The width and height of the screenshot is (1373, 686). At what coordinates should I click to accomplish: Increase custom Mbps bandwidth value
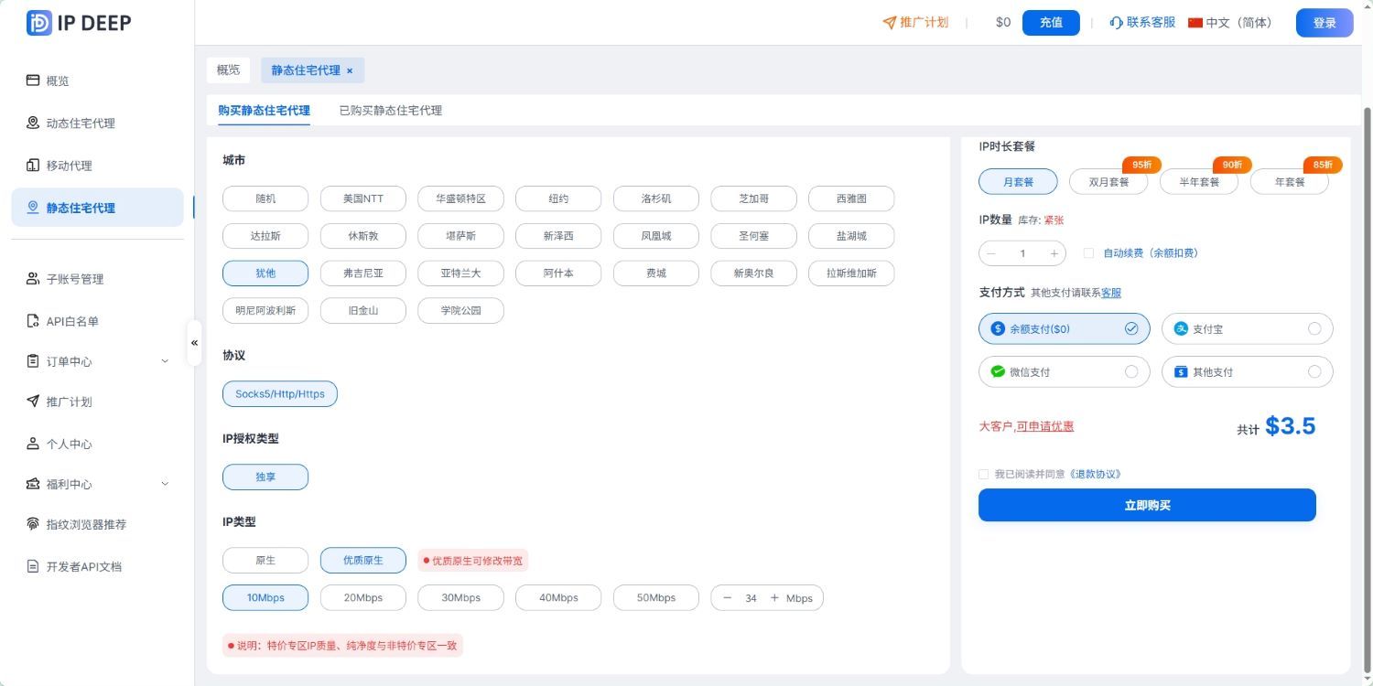point(774,598)
